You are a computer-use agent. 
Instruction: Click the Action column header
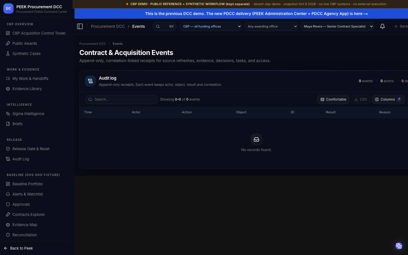pyautogui.click(x=187, y=112)
